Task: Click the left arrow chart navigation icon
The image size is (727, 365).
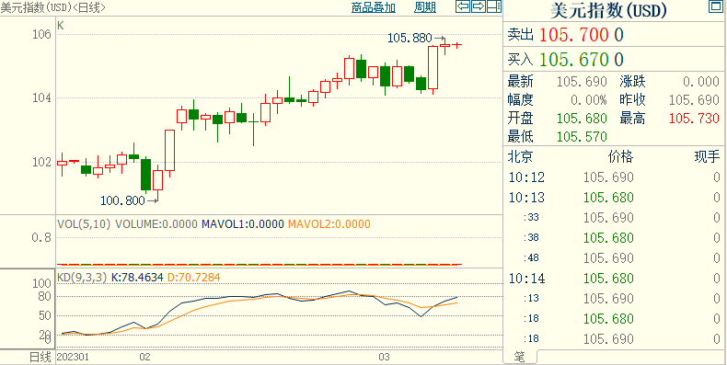Action: (462, 6)
